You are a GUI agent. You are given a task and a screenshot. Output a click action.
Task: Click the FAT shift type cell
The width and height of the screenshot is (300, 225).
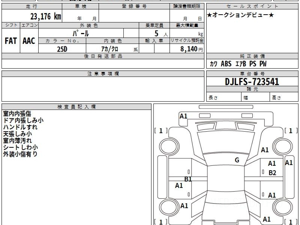click(x=11, y=41)
